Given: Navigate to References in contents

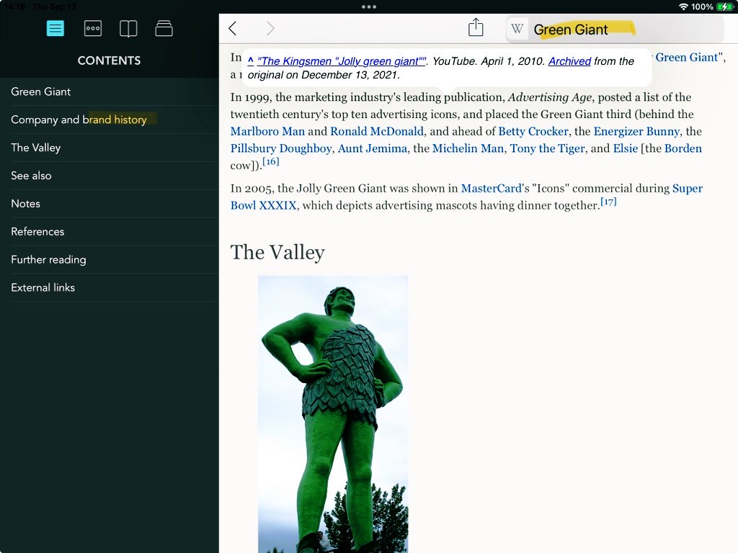Looking at the screenshot, I should tap(37, 232).
